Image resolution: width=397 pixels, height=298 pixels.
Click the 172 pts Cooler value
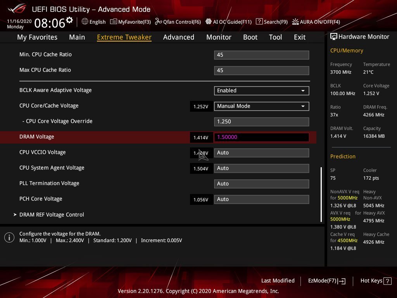click(371, 178)
